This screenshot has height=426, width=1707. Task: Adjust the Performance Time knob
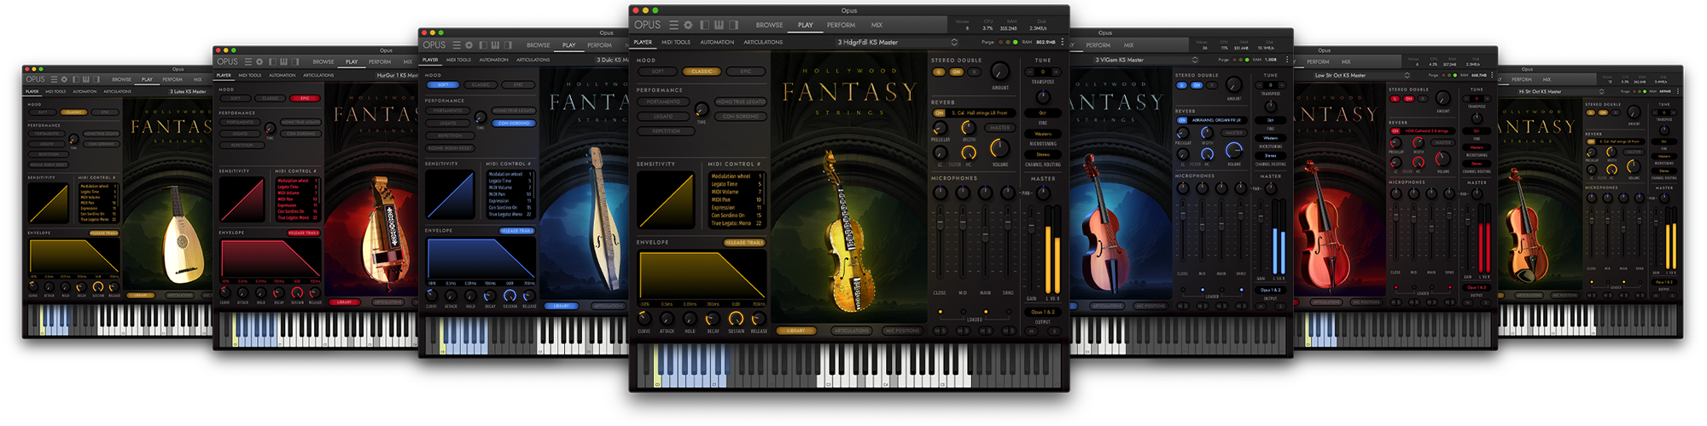[x=702, y=109]
